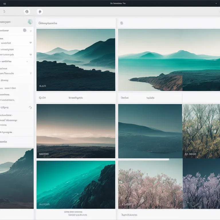
Task: Click the caption text below the pink blossom photo
Action: tap(129, 215)
